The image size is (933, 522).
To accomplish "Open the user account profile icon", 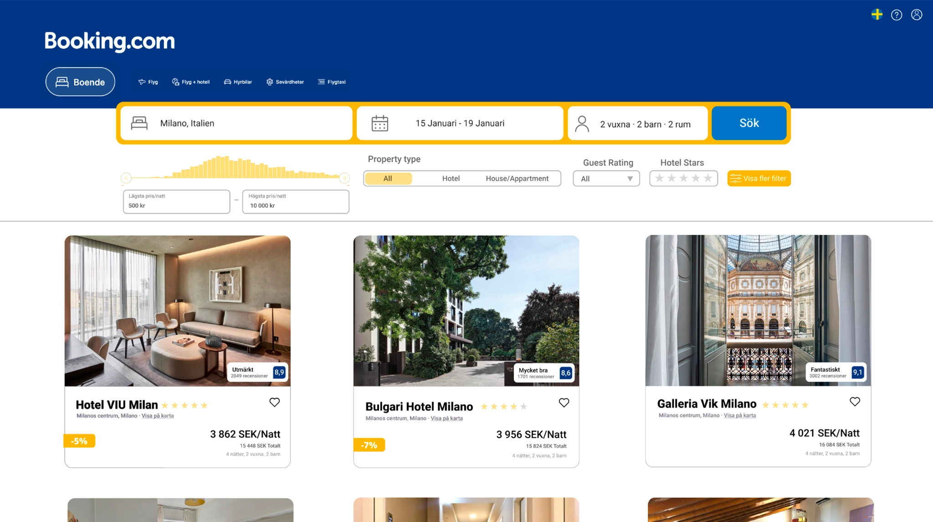I will point(917,15).
